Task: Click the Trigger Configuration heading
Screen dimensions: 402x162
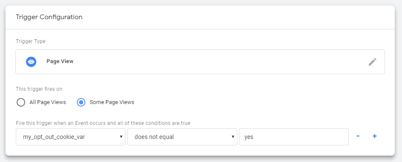Action: point(49,17)
